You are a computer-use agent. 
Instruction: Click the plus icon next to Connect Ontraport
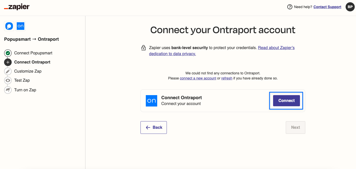(x=8, y=62)
